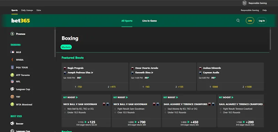Open Promos dollar icon in sidebar

point(12,34)
